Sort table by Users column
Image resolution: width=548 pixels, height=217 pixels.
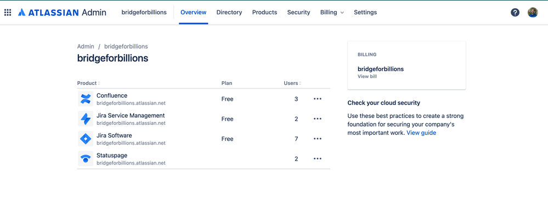292,83
